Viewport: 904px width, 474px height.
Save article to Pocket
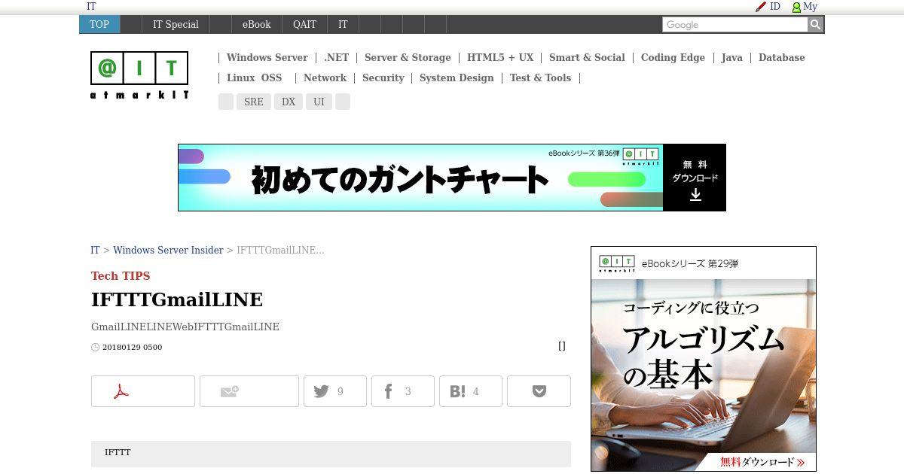pos(539,391)
